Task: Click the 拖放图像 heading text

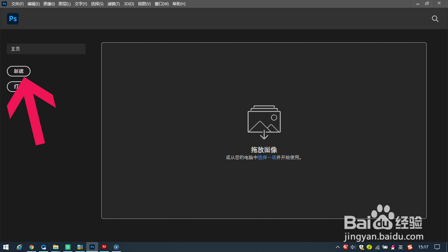Action: click(x=264, y=150)
